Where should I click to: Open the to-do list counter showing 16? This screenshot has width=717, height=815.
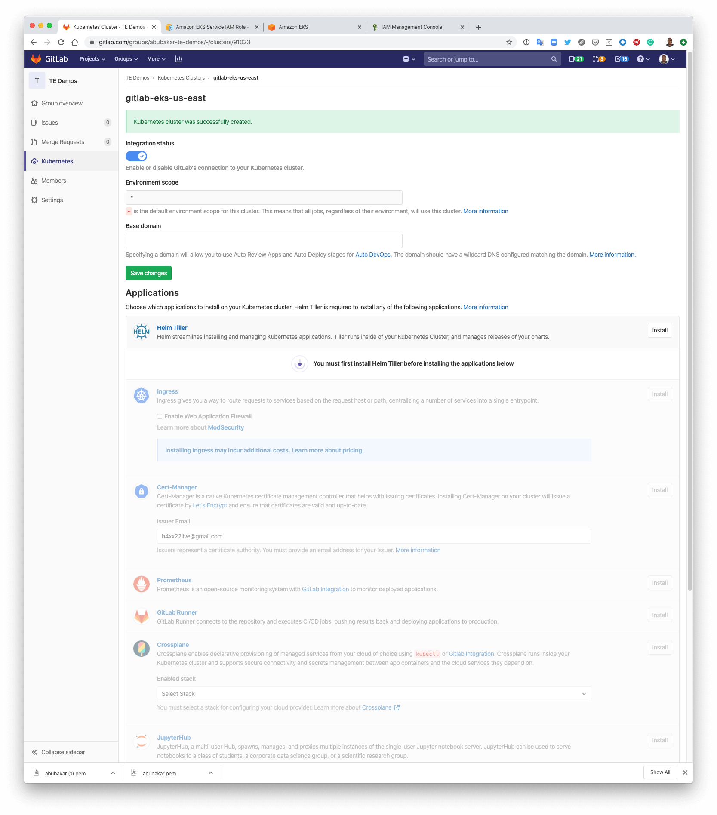click(x=622, y=59)
